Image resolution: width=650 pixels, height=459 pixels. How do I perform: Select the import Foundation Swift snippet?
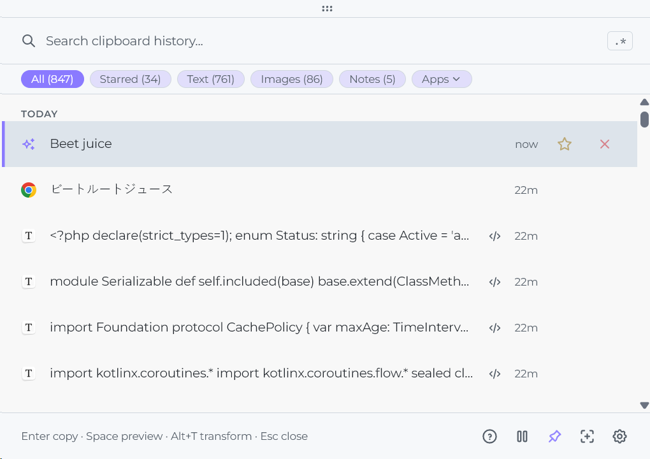259,328
